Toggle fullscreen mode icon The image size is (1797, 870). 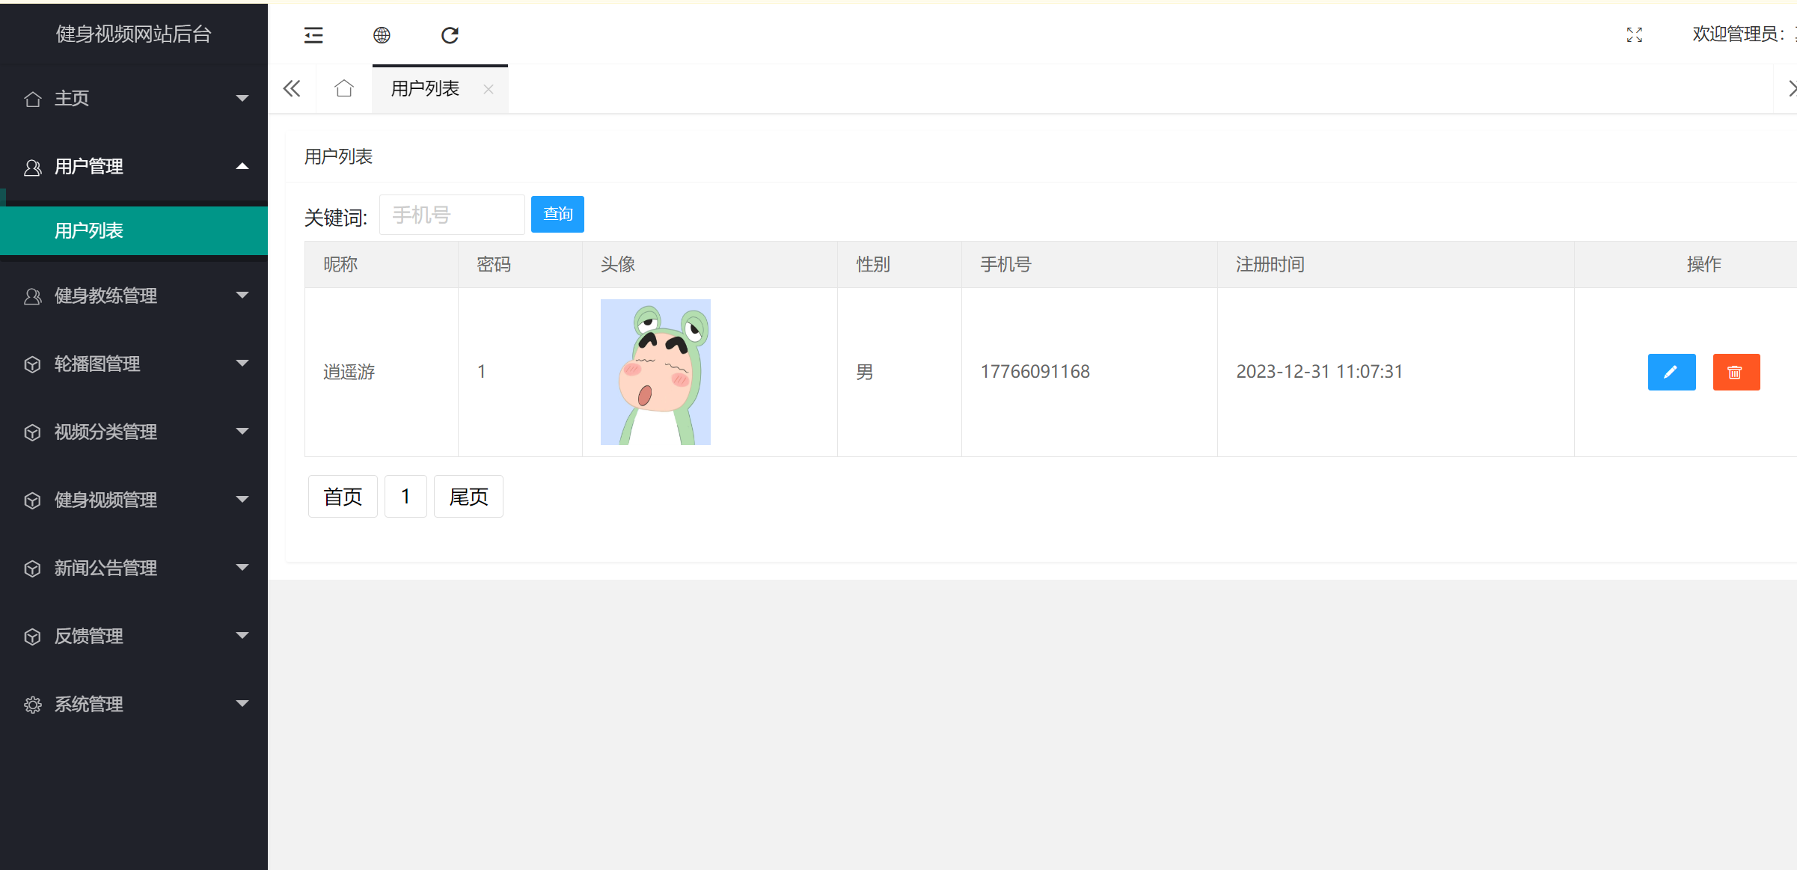[x=1635, y=35]
